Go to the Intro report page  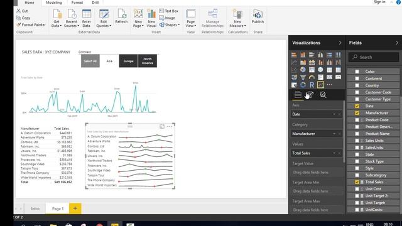(x=35, y=208)
